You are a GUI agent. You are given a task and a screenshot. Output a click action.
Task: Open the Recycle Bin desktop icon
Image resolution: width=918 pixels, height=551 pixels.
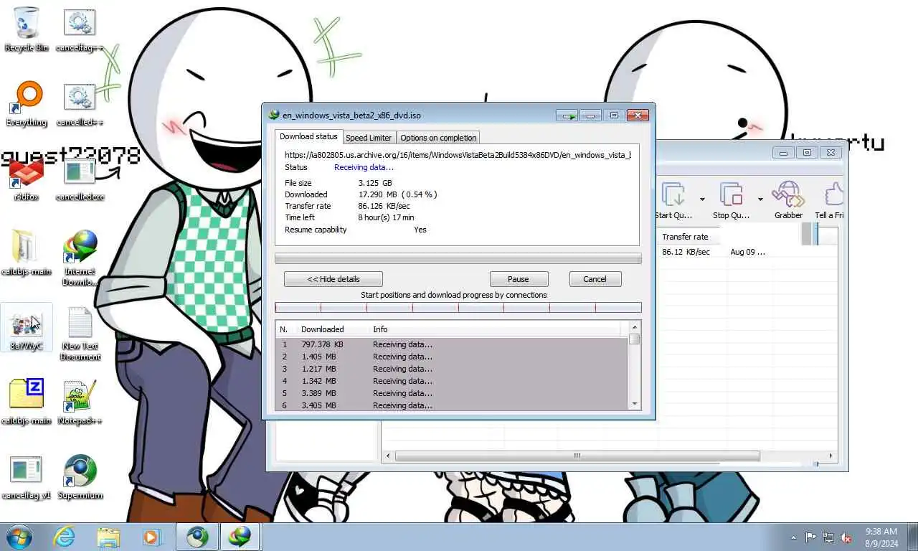pyautogui.click(x=27, y=29)
